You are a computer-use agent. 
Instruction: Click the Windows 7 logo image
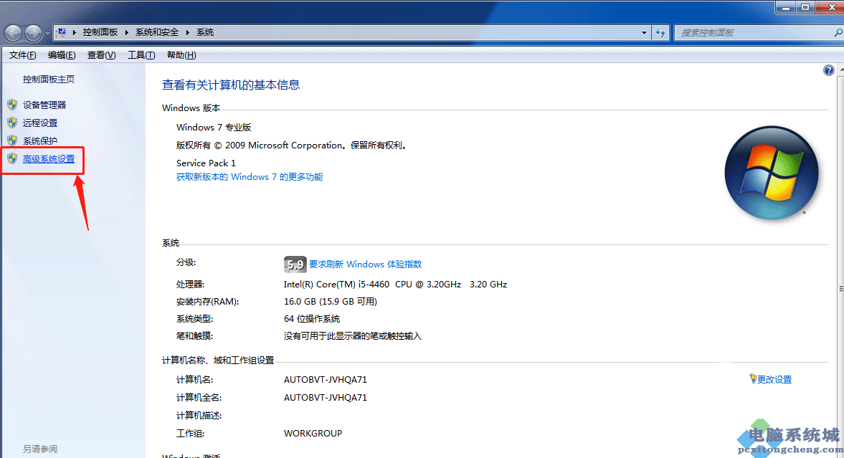click(x=772, y=173)
